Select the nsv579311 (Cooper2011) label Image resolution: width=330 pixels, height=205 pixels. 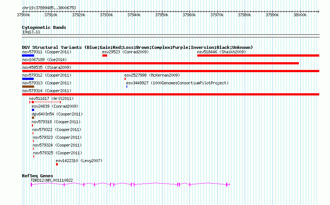(x=47, y=52)
